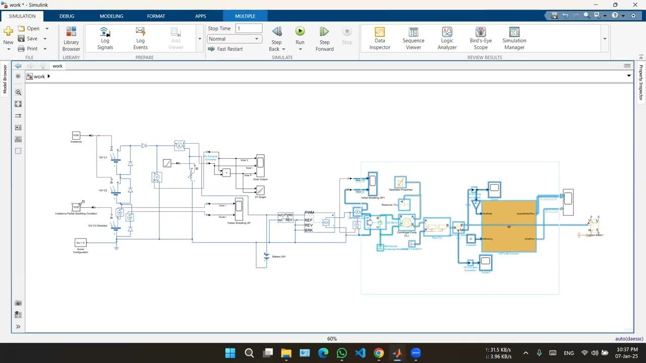Select the Solver Configuration block
Screen dimensions: 646x363
80,243
